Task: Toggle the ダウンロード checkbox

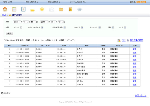Action: [x=100, y=28]
